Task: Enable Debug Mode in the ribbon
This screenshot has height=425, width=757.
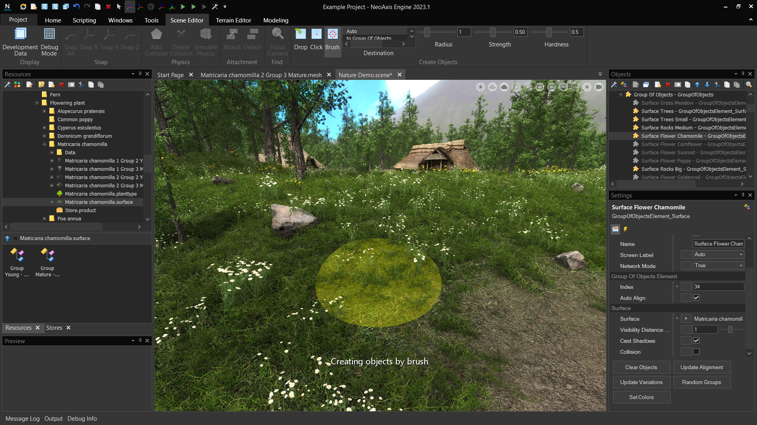Action: pyautogui.click(x=49, y=41)
